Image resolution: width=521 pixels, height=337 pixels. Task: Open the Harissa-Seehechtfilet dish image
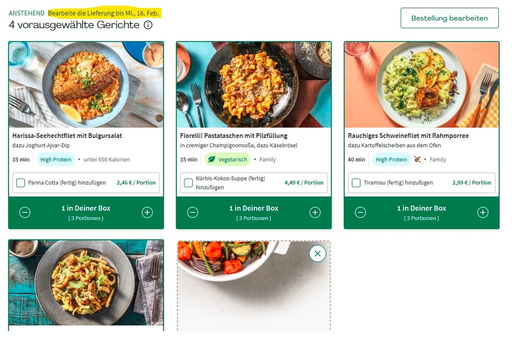pyautogui.click(x=86, y=85)
